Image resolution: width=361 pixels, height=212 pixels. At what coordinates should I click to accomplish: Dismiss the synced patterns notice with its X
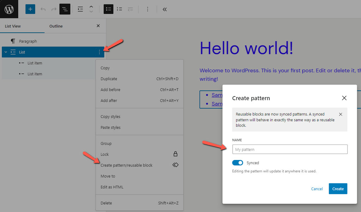pos(341,114)
